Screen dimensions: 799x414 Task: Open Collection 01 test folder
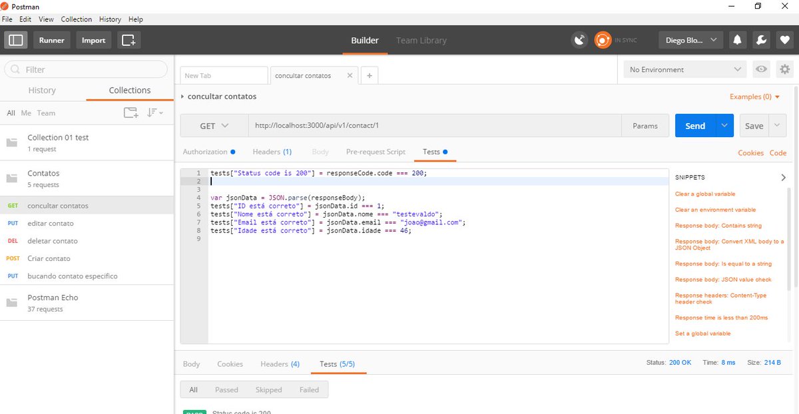[x=87, y=142]
